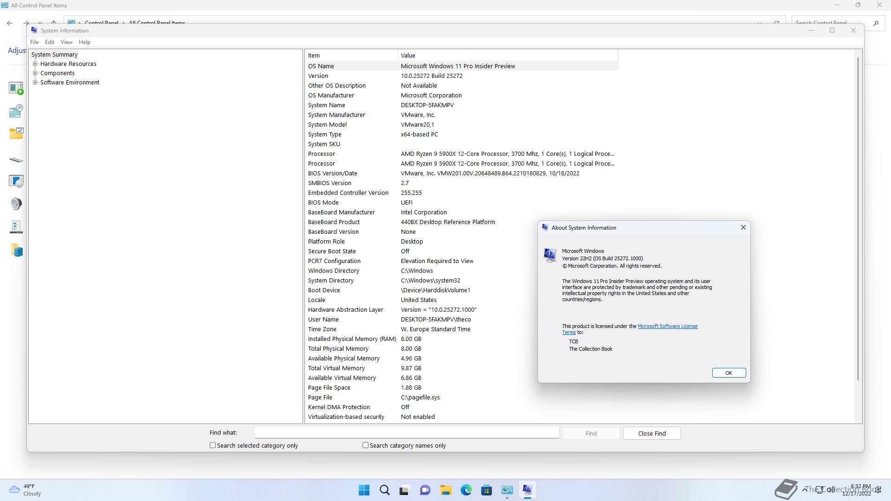Open Programs and Features Control Panel icon
Image resolution: width=891 pixels, height=501 pixels.
[x=16, y=181]
